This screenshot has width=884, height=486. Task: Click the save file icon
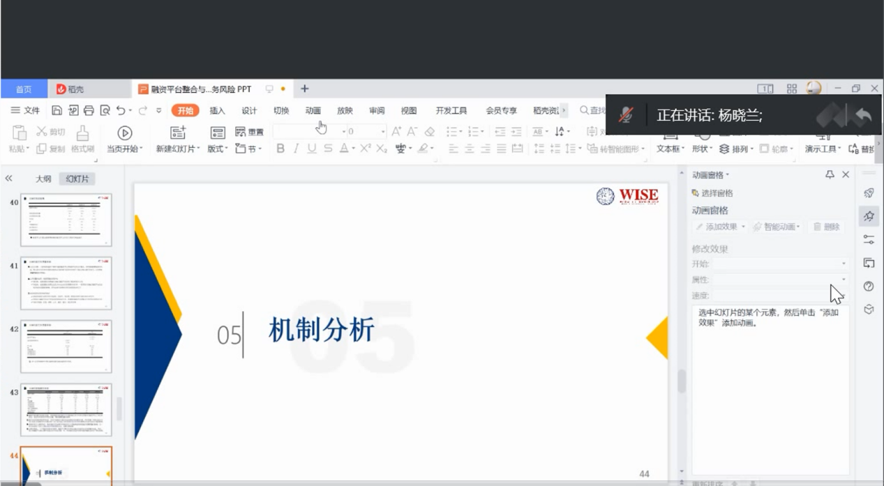57,110
